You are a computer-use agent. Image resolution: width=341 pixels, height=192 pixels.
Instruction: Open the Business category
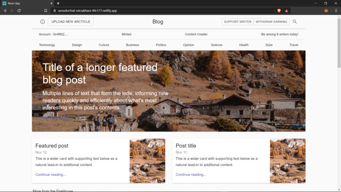click(x=132, y=45)
